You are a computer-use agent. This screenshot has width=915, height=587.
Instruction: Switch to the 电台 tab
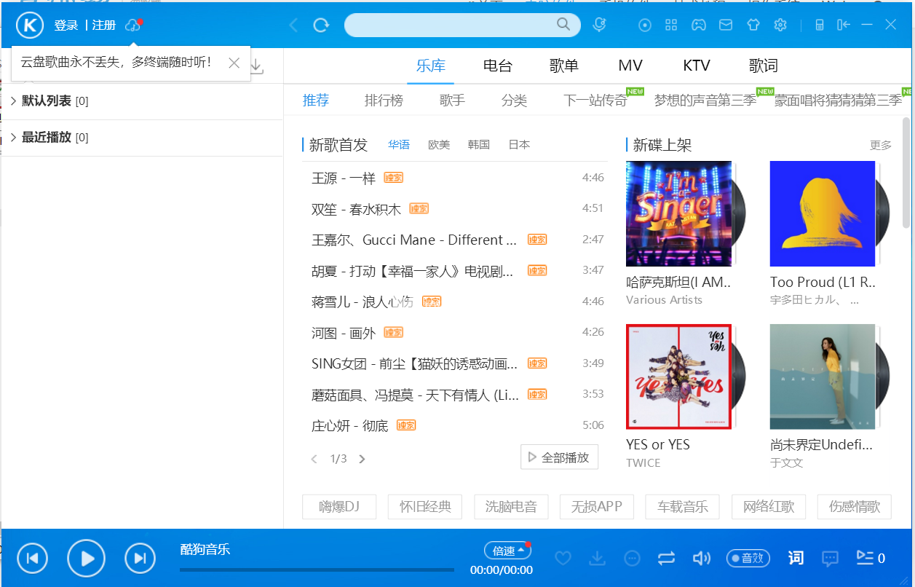point(498,66)
